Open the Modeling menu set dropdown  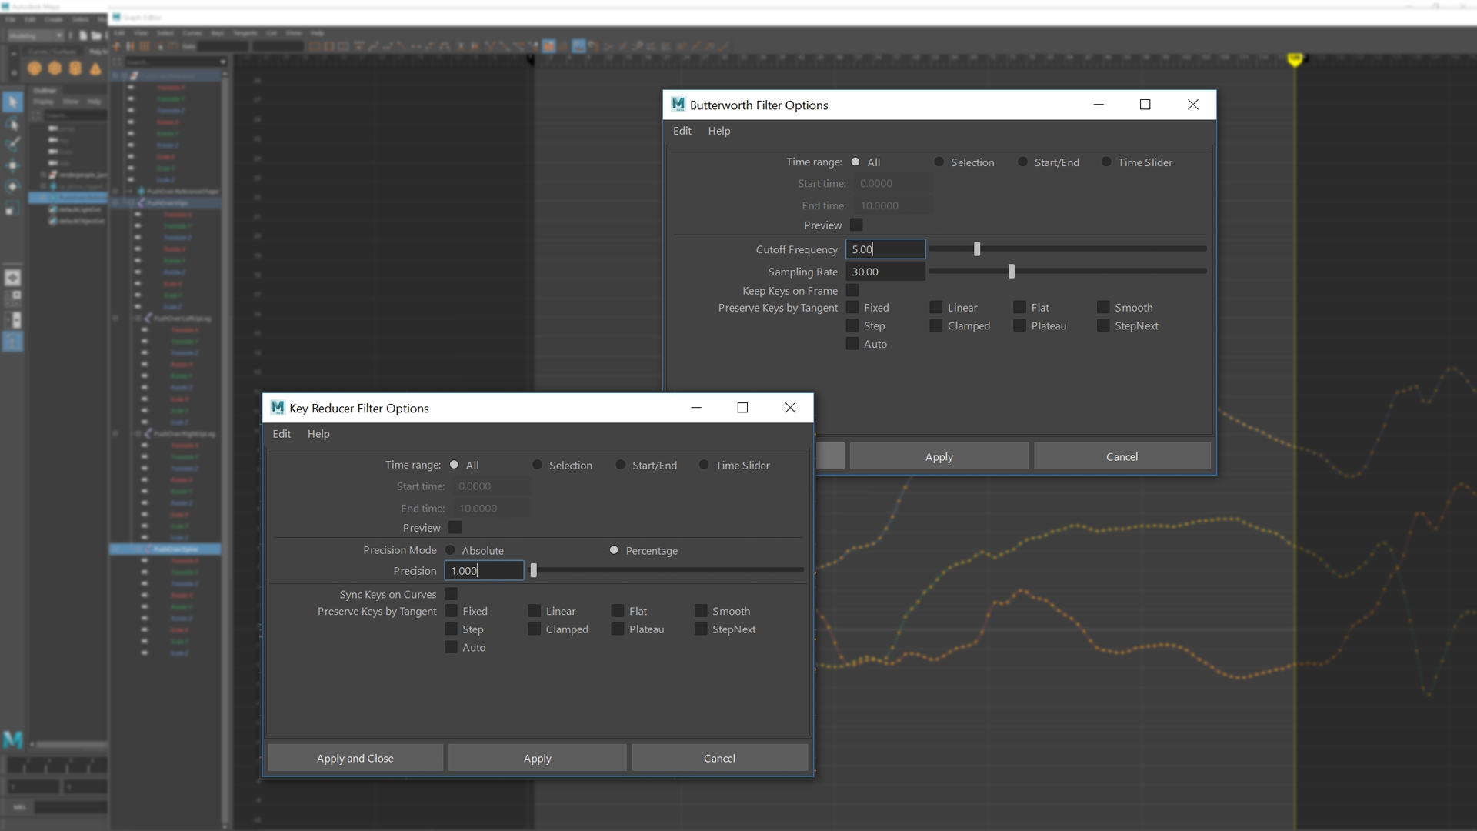click(x=35, y=35)
